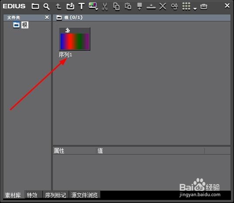Click the show in player icon
234x203 pixels.
140,7
